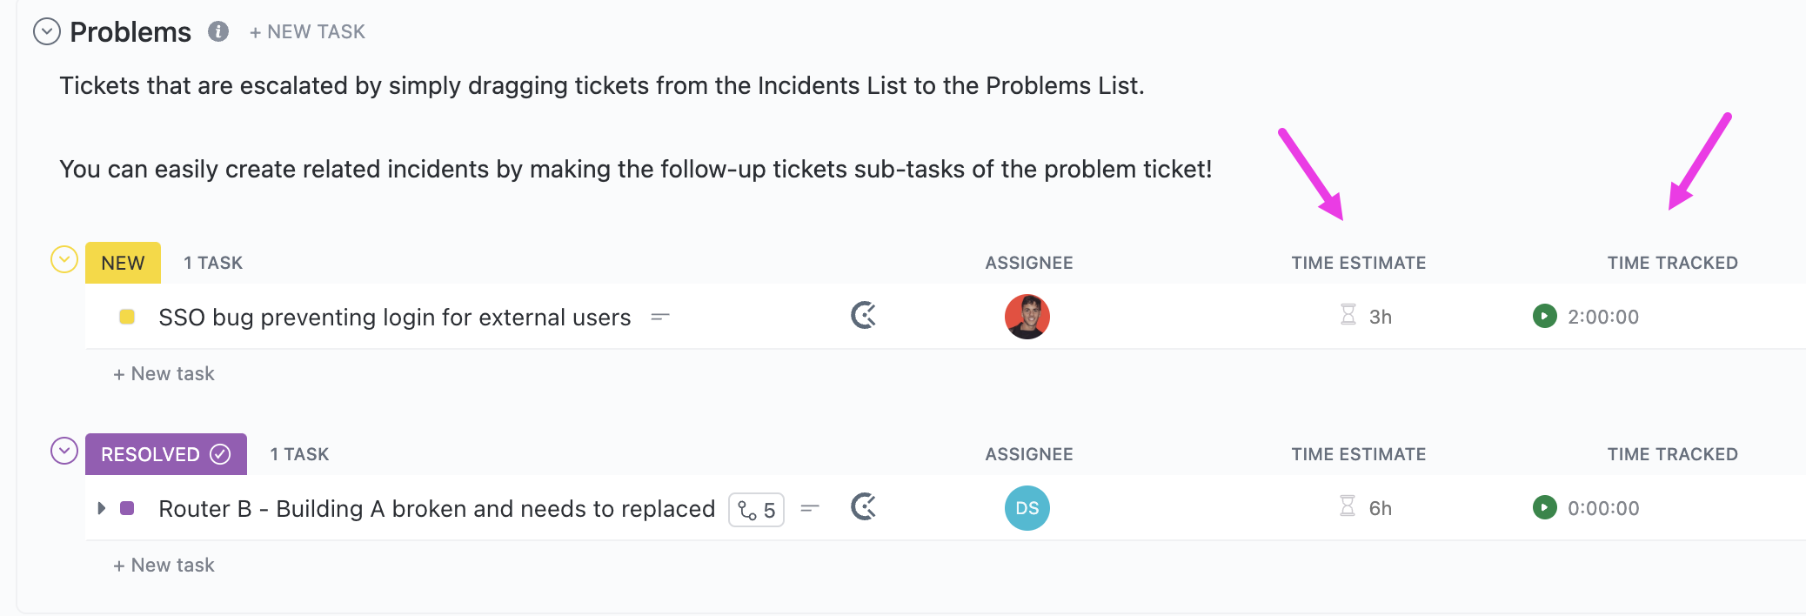
Task: Open status options via the RESOLVED badge
Action: pyautogui.click(x=152, y=453)
